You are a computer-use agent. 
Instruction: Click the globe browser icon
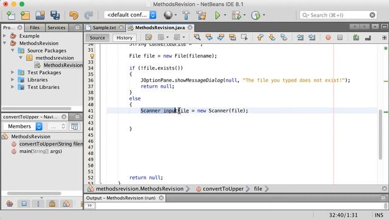(168, 15)
